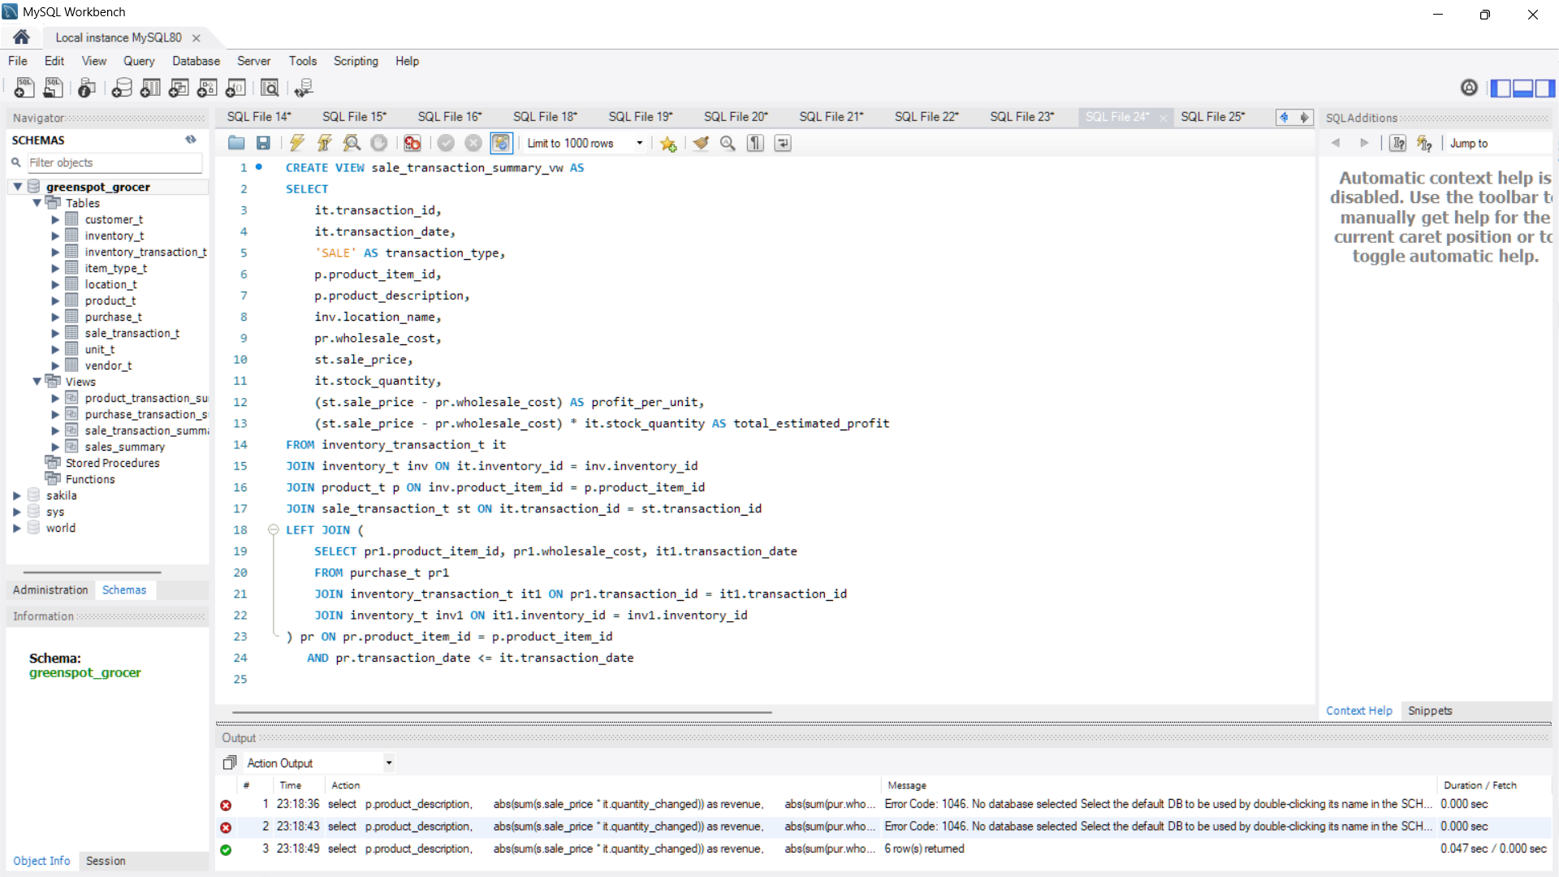This screenshot has height=877, width=1559.
Task: Collapse the Views folder
Action: coord(37,382)
